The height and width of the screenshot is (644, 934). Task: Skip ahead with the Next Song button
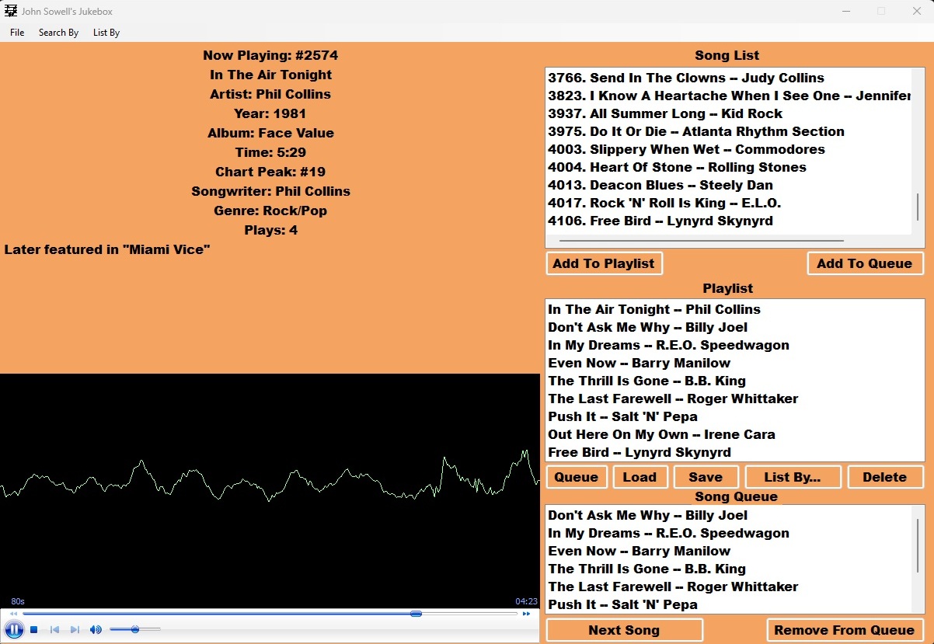point(624,630)
